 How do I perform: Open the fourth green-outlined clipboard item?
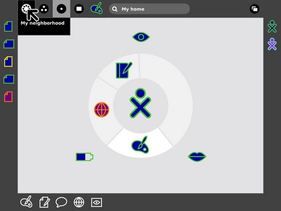pyautogui.click(x=9, y=79)
